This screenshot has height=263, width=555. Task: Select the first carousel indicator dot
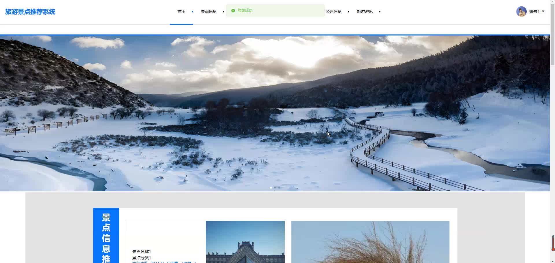(x=271, y=188)
